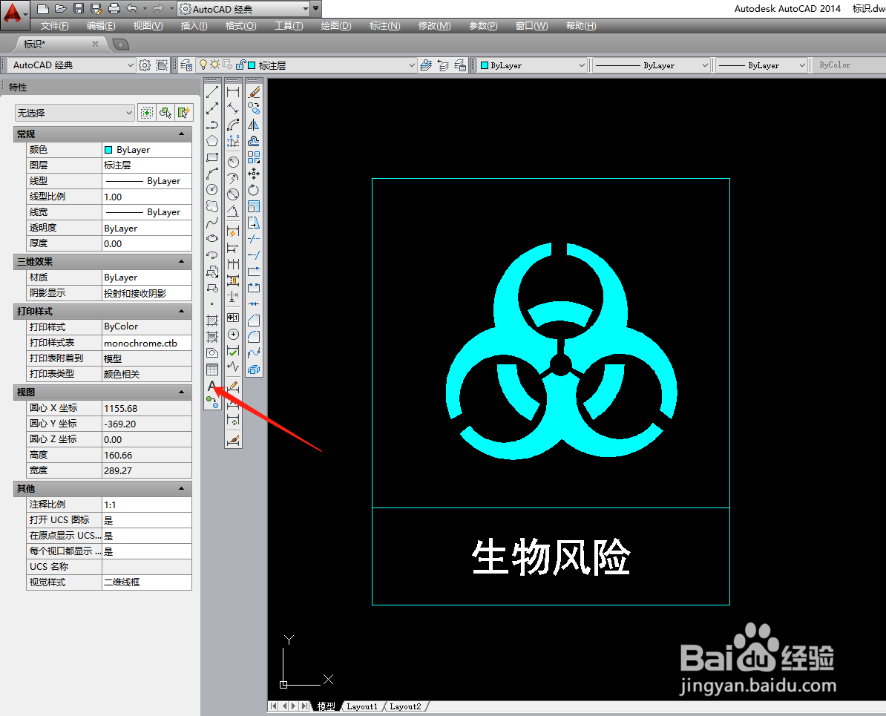Click Workspace Settings gear icon
The height and width of the screenshot is (716, 886).
pos(145,65)
